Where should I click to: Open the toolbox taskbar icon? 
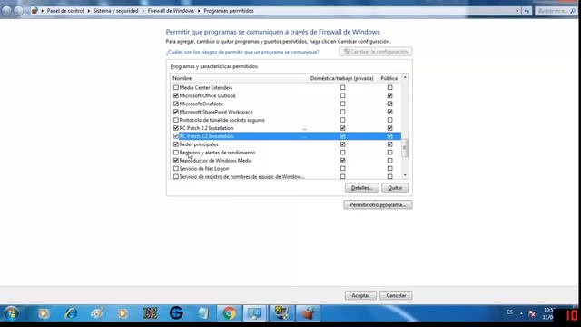(x=309, y=313)
